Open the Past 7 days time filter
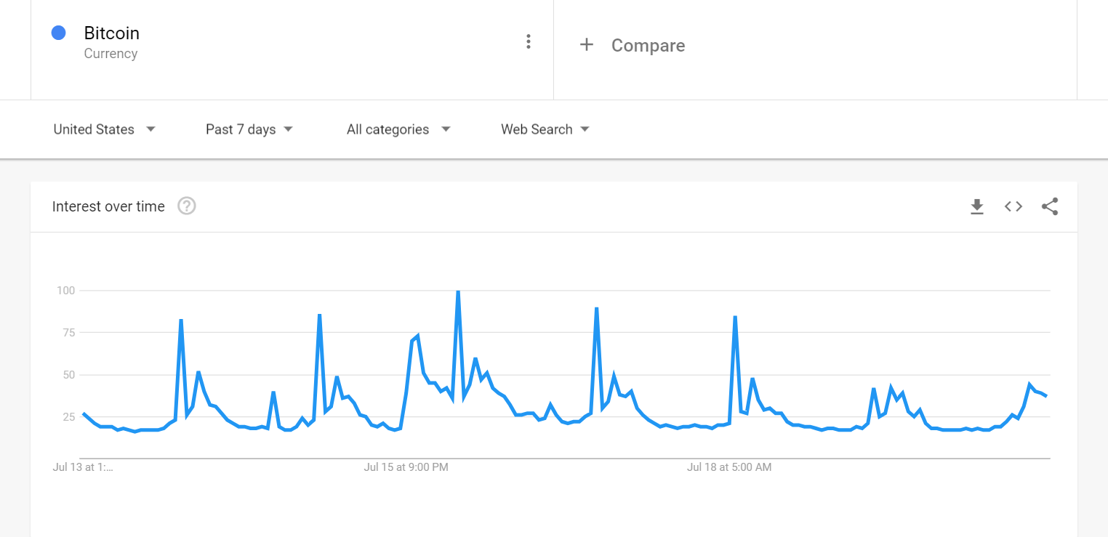Image resolution: width=1108 pixels, height=537 pixels. coord(249,129)
